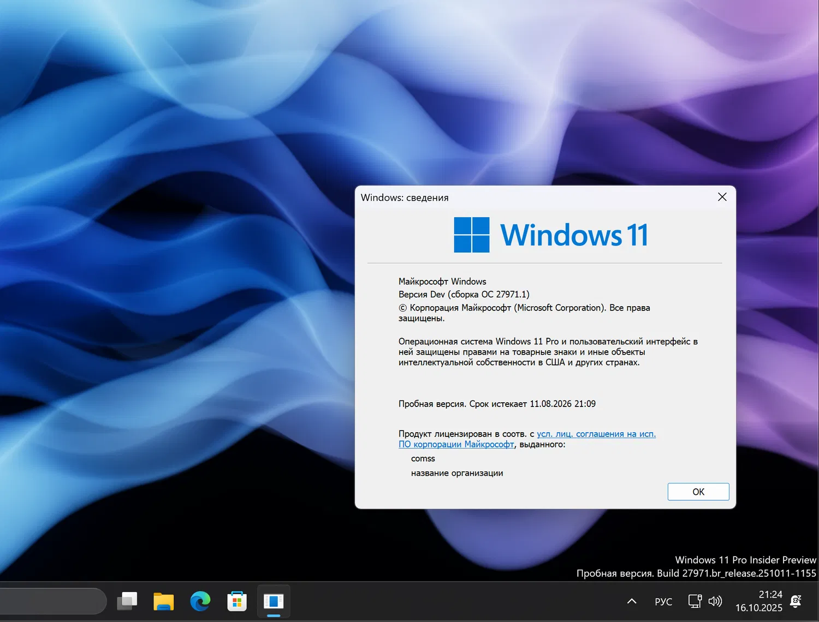Viewport: 819px width, 622px height.
Task: Open the volume flyout in the system tray
Action: 715,601
